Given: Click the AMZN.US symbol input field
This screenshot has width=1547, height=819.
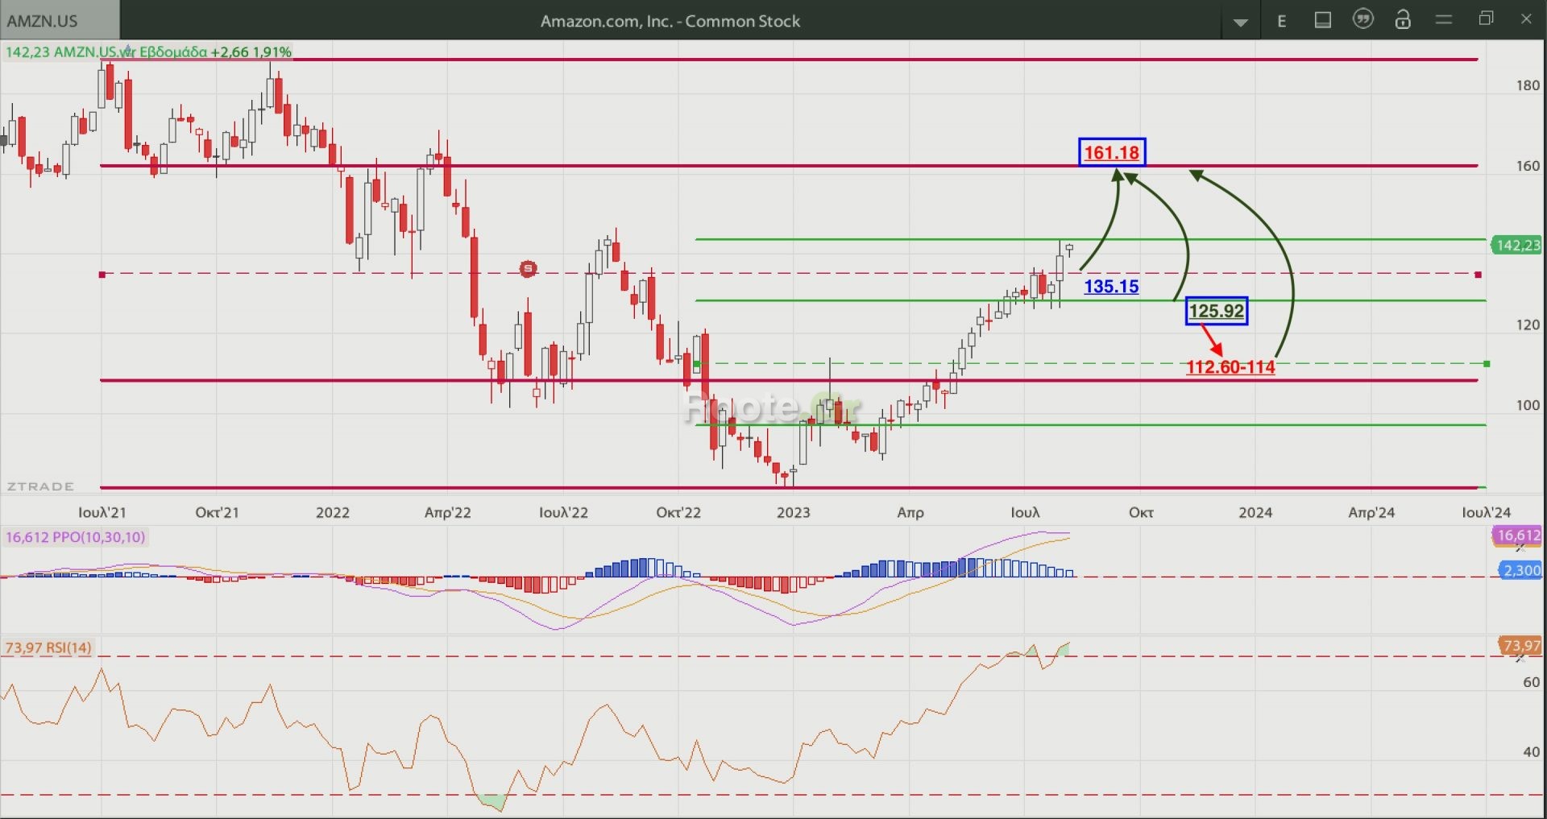Looking at the screenshot, I should pyautogui.click(x=60, y=21).
